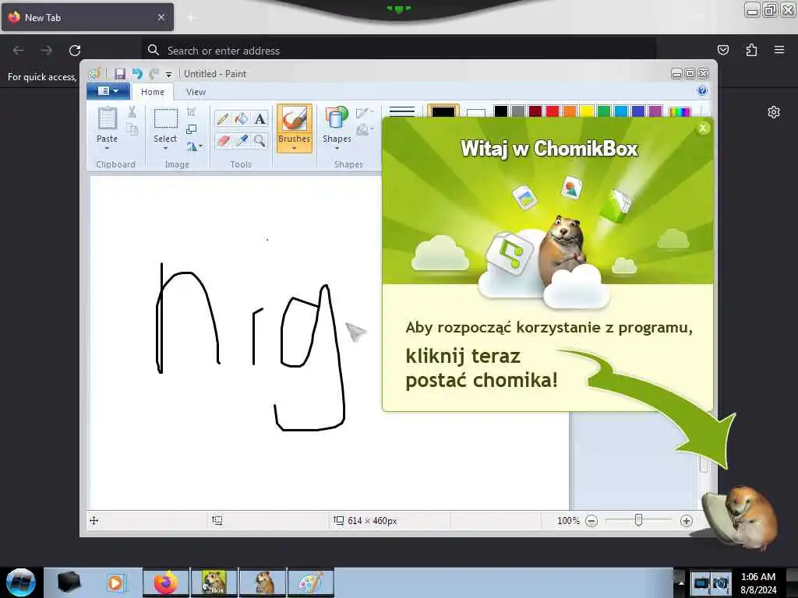Select the Color 2 white swatch
Screen dimensions: 798x598
(x=476, y=112)
